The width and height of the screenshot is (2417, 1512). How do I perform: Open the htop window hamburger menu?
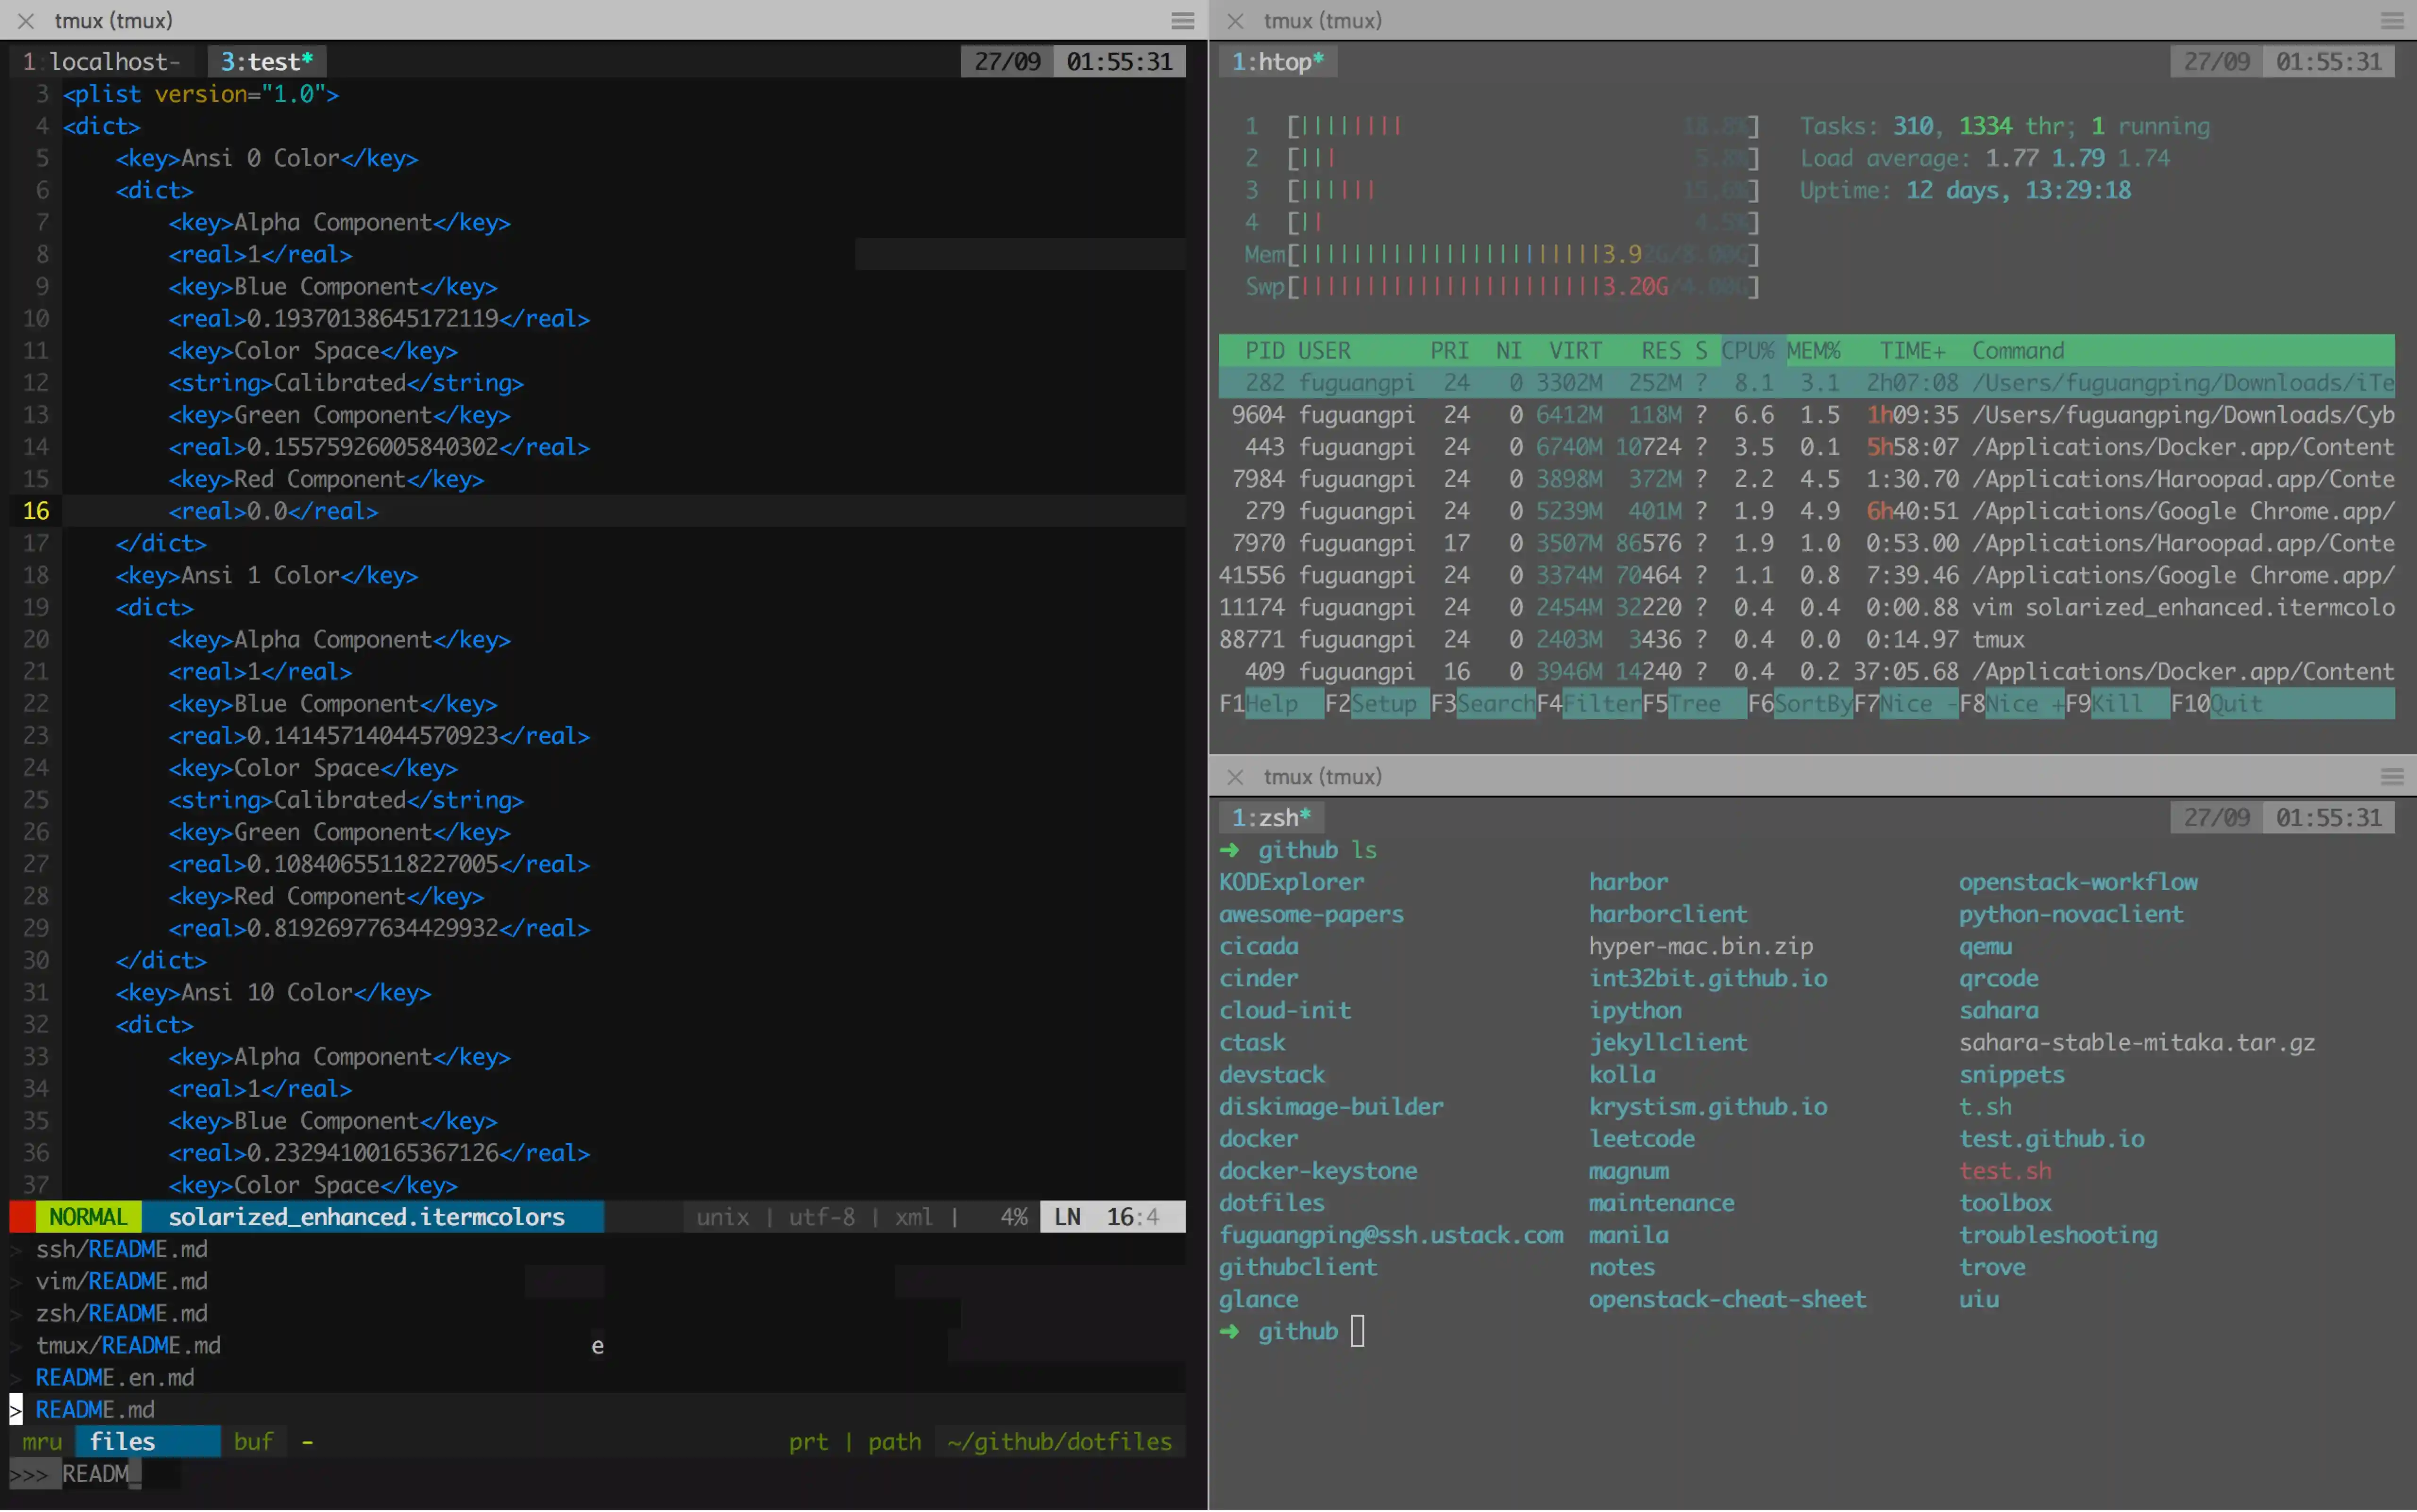pos(2391,20)
